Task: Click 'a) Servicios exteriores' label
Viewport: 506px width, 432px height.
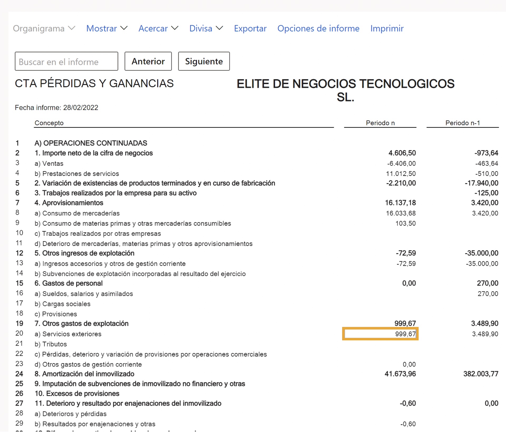Action: [68, 334]
